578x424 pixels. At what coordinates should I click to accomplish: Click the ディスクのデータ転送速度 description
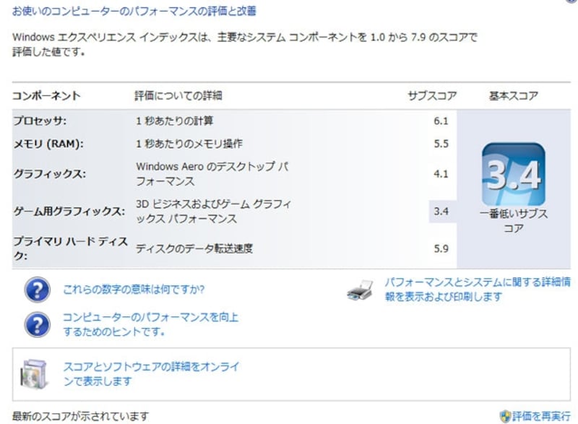pos(194,248)
